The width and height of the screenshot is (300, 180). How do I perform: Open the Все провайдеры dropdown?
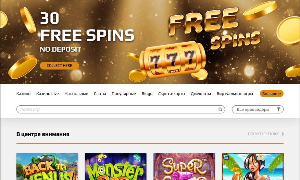(x=257, y=109)
